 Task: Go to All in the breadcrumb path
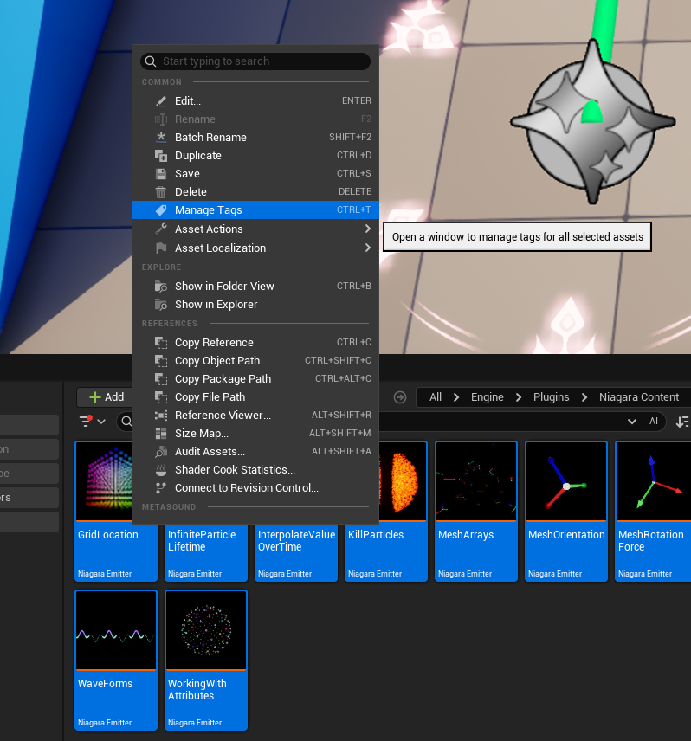coord(436,397)
